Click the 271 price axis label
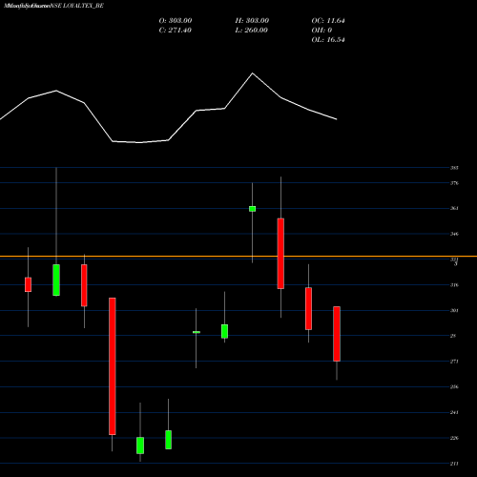 coord(454,362)
